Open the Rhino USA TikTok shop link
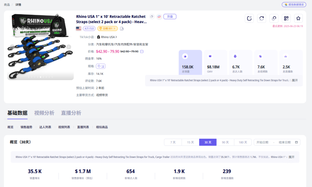This screenshot has height=187, width=312. point(107,37)
